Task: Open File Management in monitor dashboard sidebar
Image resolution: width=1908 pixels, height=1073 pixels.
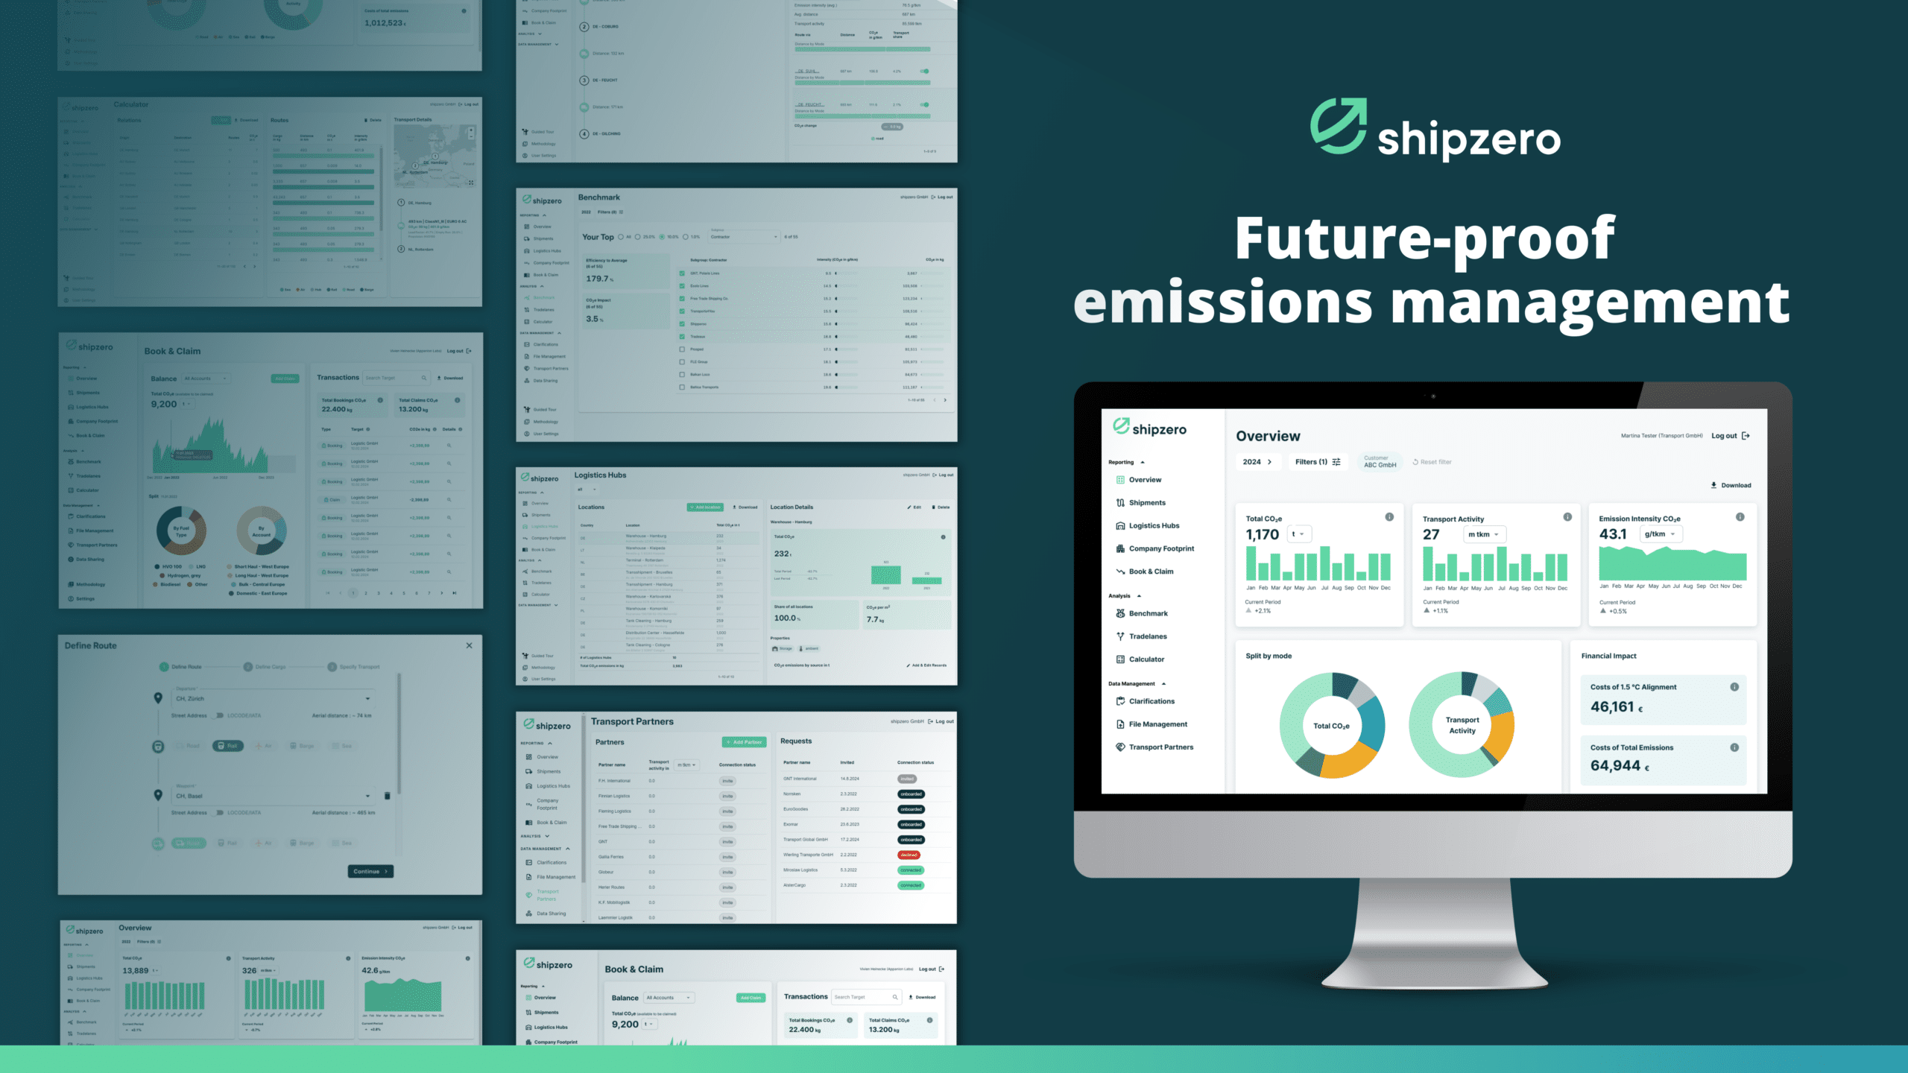Action: [1157, 724]
